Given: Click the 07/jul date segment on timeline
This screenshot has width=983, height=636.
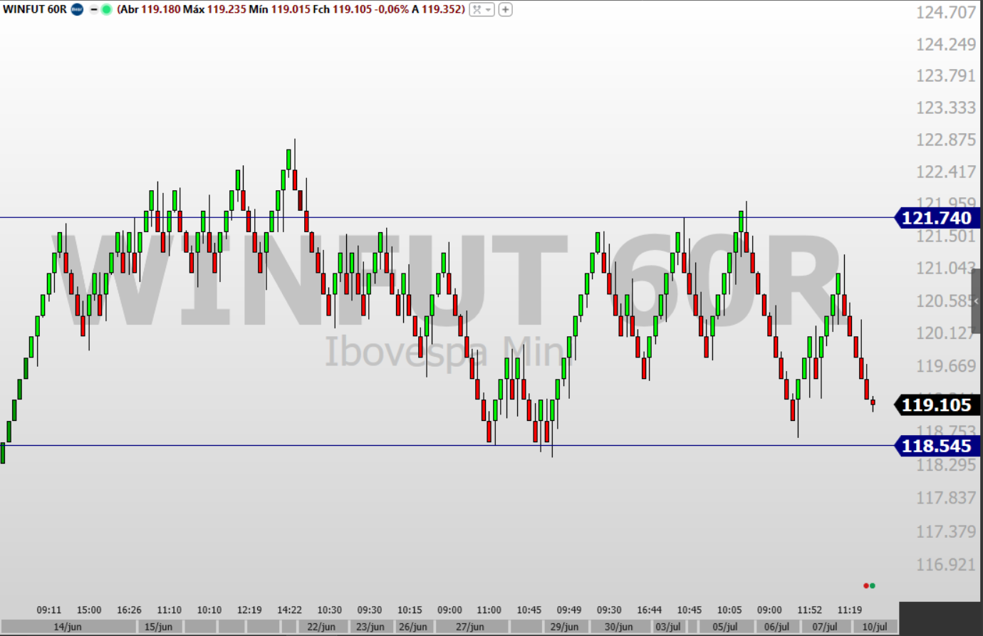Looking at the screenshot, I should click(x=825, y=627).
